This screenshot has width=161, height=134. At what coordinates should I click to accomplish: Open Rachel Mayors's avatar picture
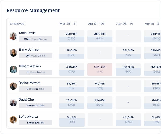tap(13, 86)
